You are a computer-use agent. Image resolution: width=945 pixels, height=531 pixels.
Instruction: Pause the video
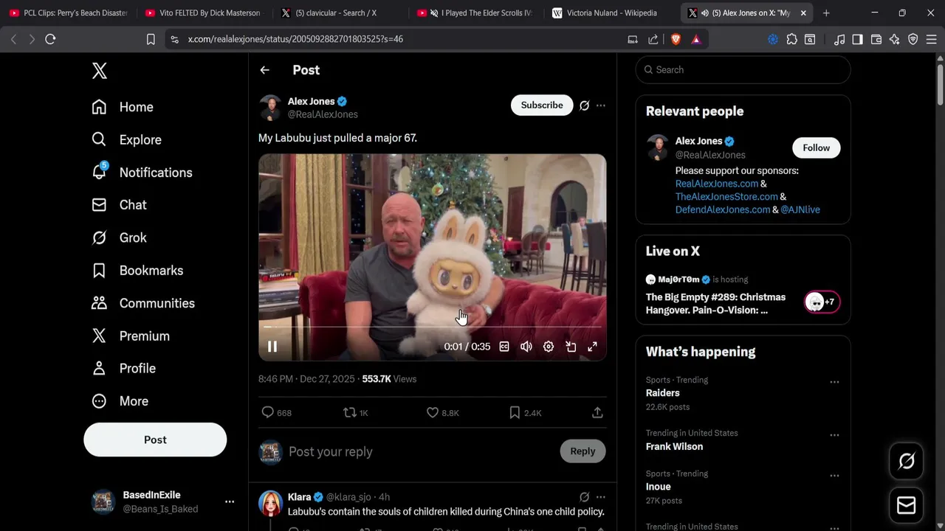272,347
